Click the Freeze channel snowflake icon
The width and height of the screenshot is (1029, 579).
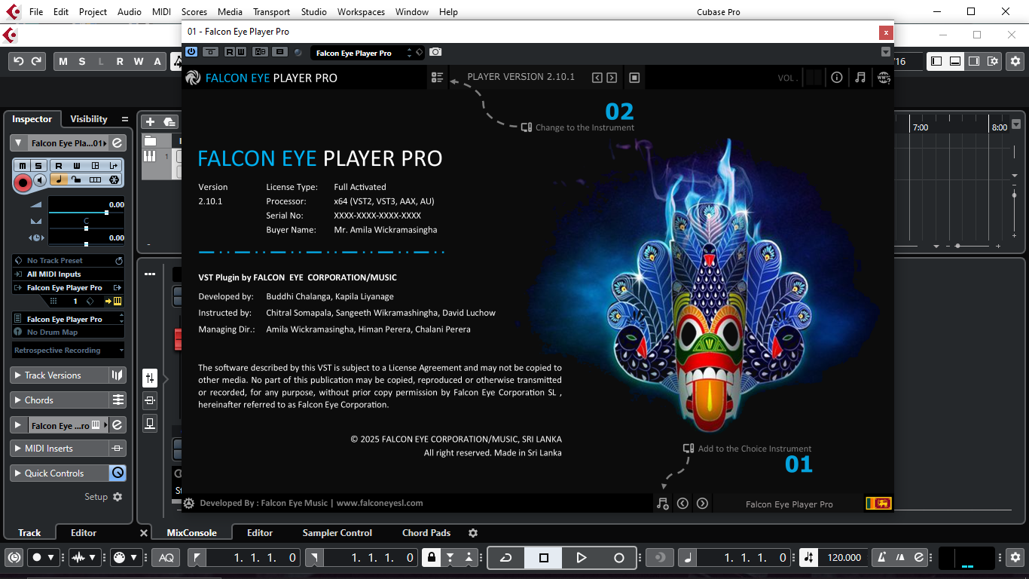[114, 179]
